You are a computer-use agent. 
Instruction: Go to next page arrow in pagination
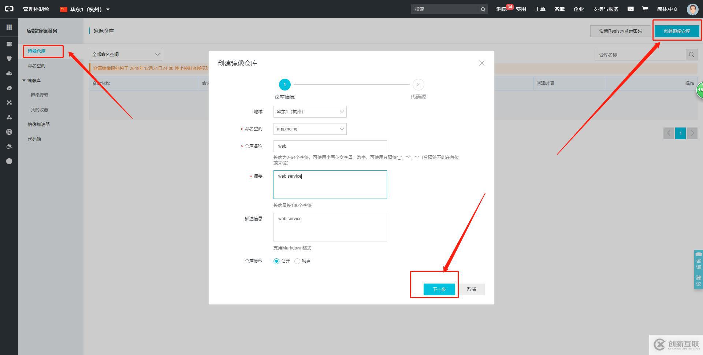click(x=692, y=133)
